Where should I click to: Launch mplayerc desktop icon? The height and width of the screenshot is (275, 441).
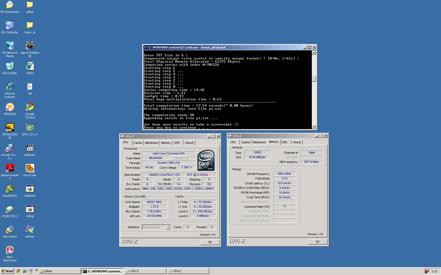[x=30, y=150]
